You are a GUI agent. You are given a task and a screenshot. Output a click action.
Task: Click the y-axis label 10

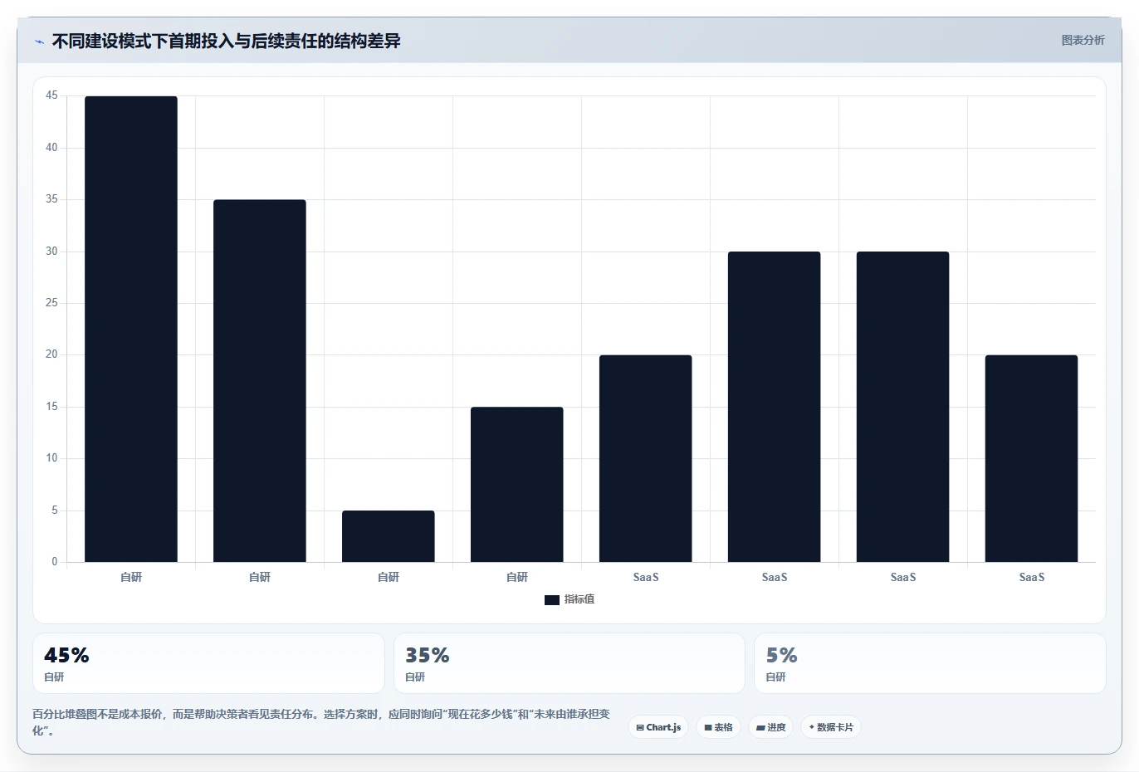tap(52, 458)
